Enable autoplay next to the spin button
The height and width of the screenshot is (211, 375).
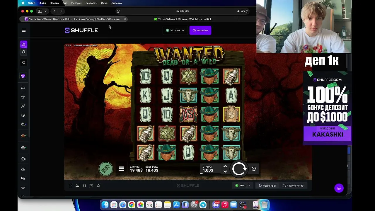254,169
